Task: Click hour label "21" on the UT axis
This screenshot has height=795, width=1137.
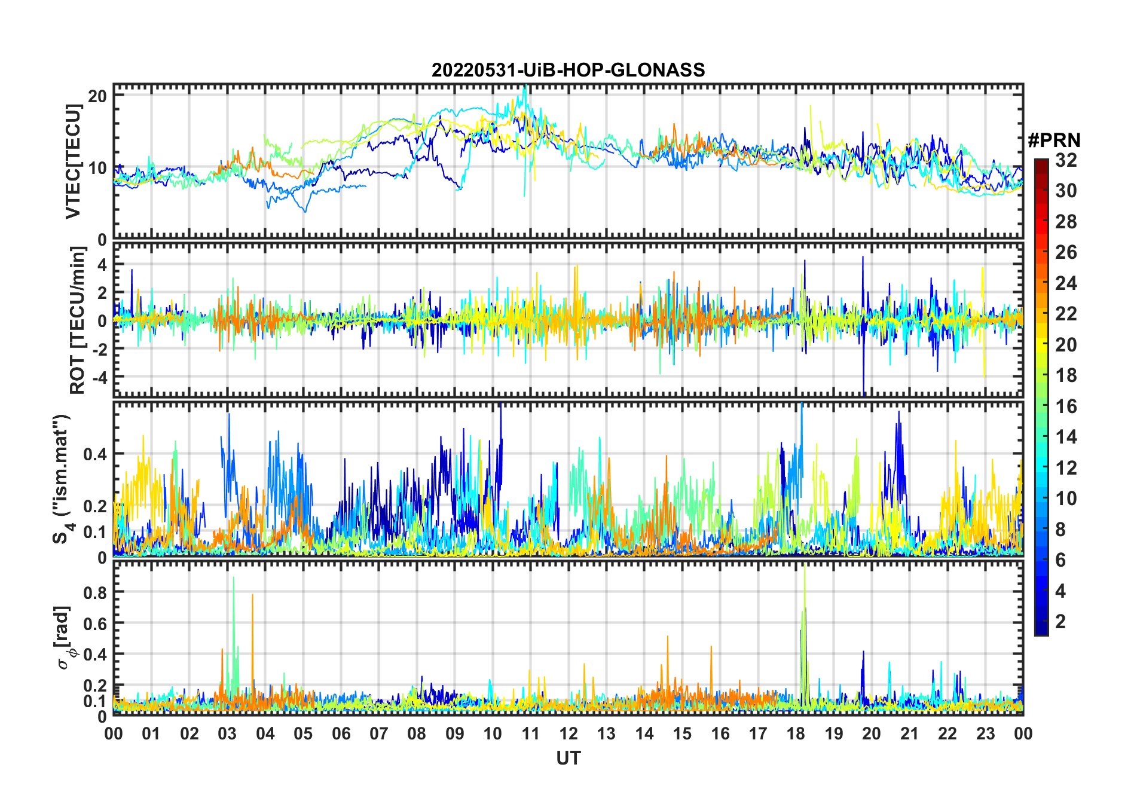Action: 909,733
